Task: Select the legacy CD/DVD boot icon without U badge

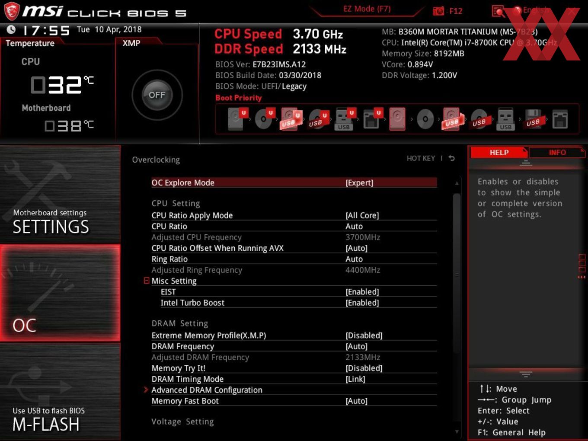Action: coord(425,119)
